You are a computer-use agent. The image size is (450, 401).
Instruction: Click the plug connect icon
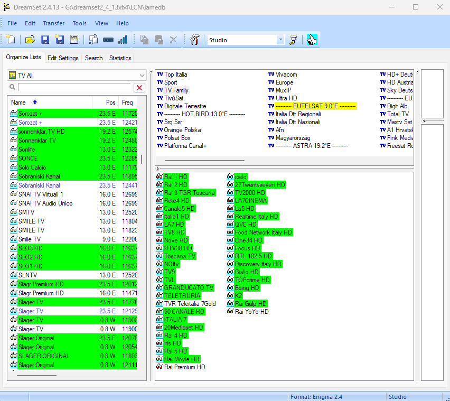pos(293,40)
